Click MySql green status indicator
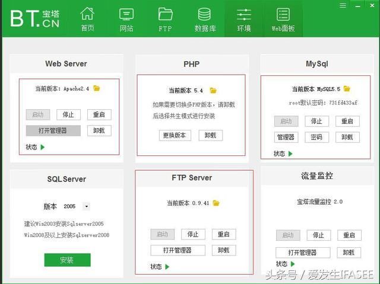 290,154
